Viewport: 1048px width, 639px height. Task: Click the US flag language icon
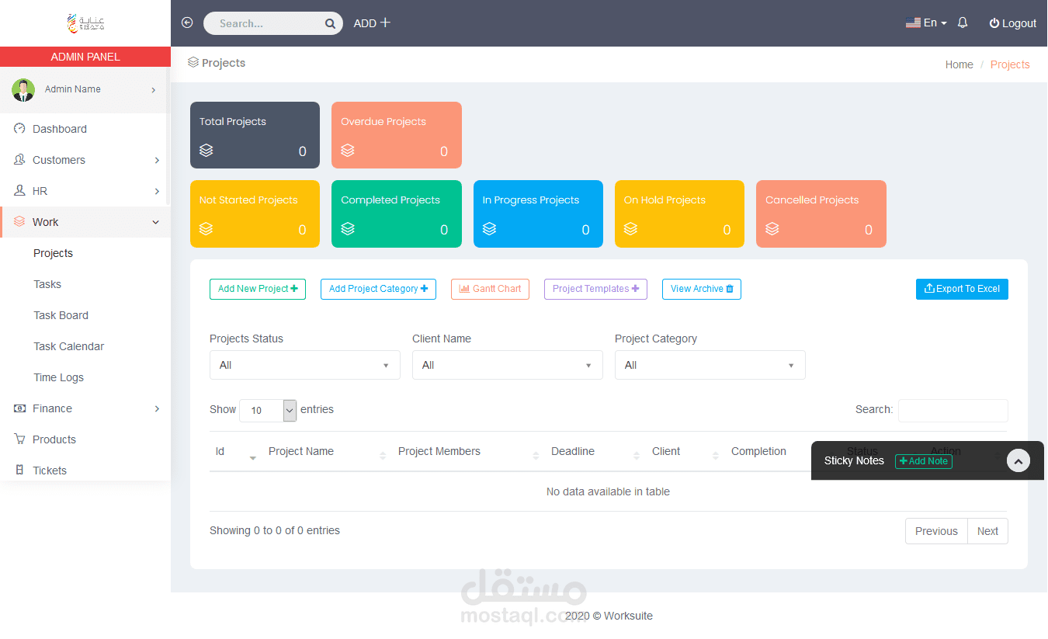pyautogui.click(x=913, y=23)
